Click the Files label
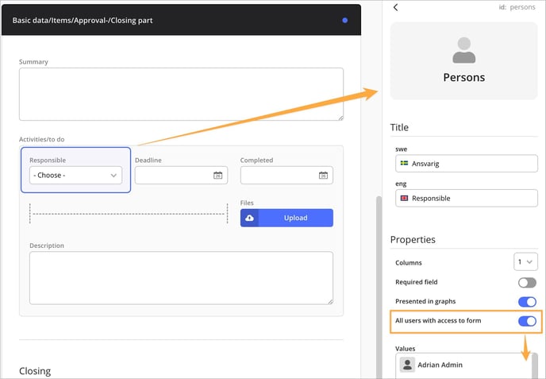 pos(247,203)
